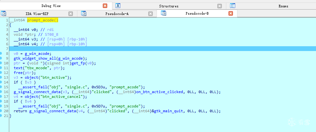The width and height of the screenshot is (316, 132).
Task: Click the "btn_active_cancel" string
Action: click(62, 97)
